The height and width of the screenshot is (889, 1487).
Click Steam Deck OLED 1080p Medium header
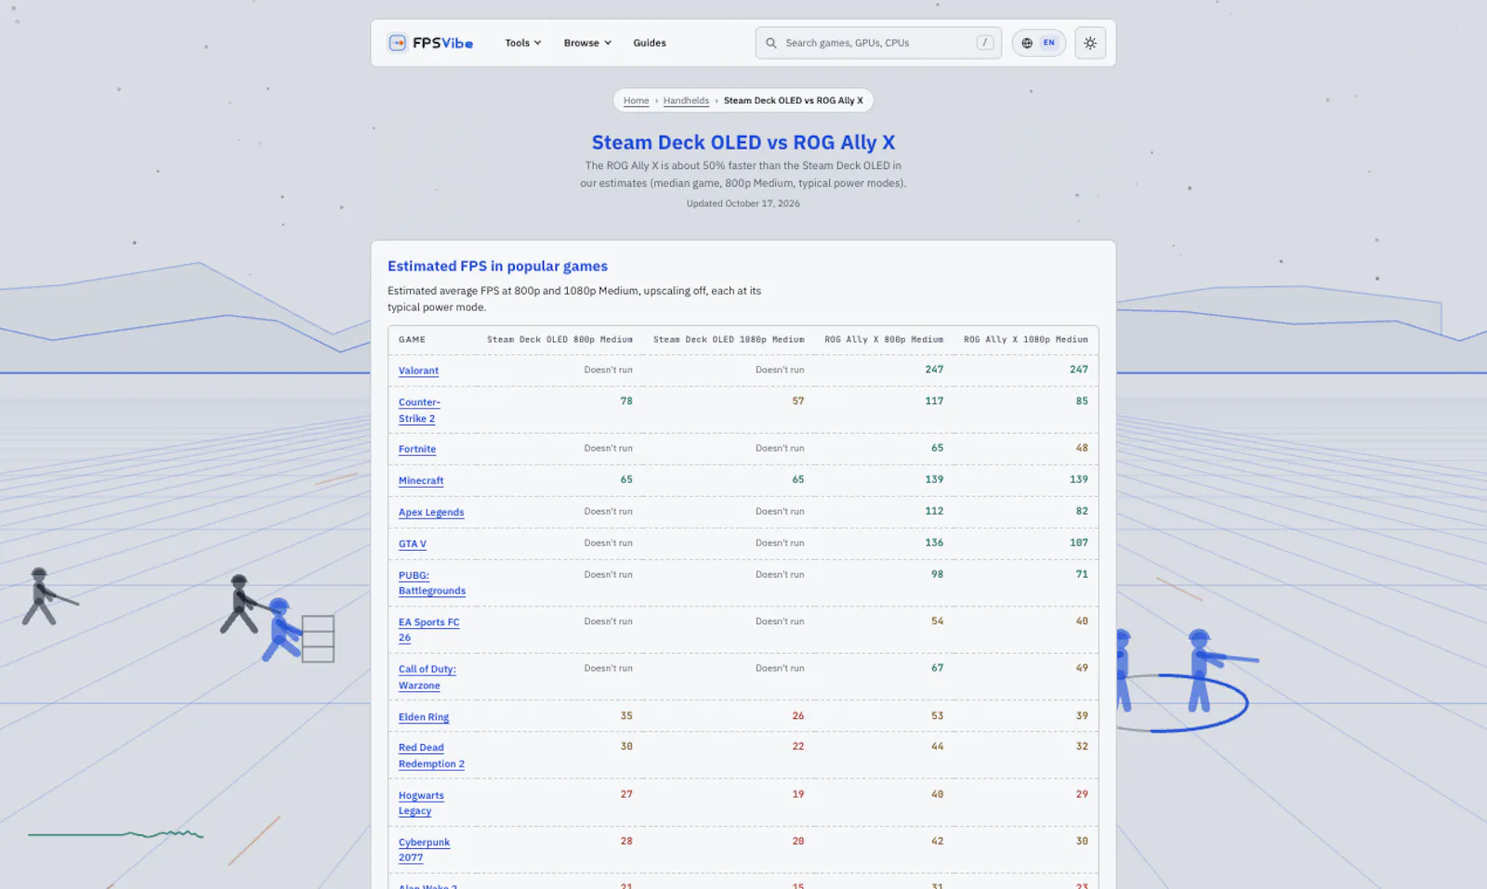[729, 339]
